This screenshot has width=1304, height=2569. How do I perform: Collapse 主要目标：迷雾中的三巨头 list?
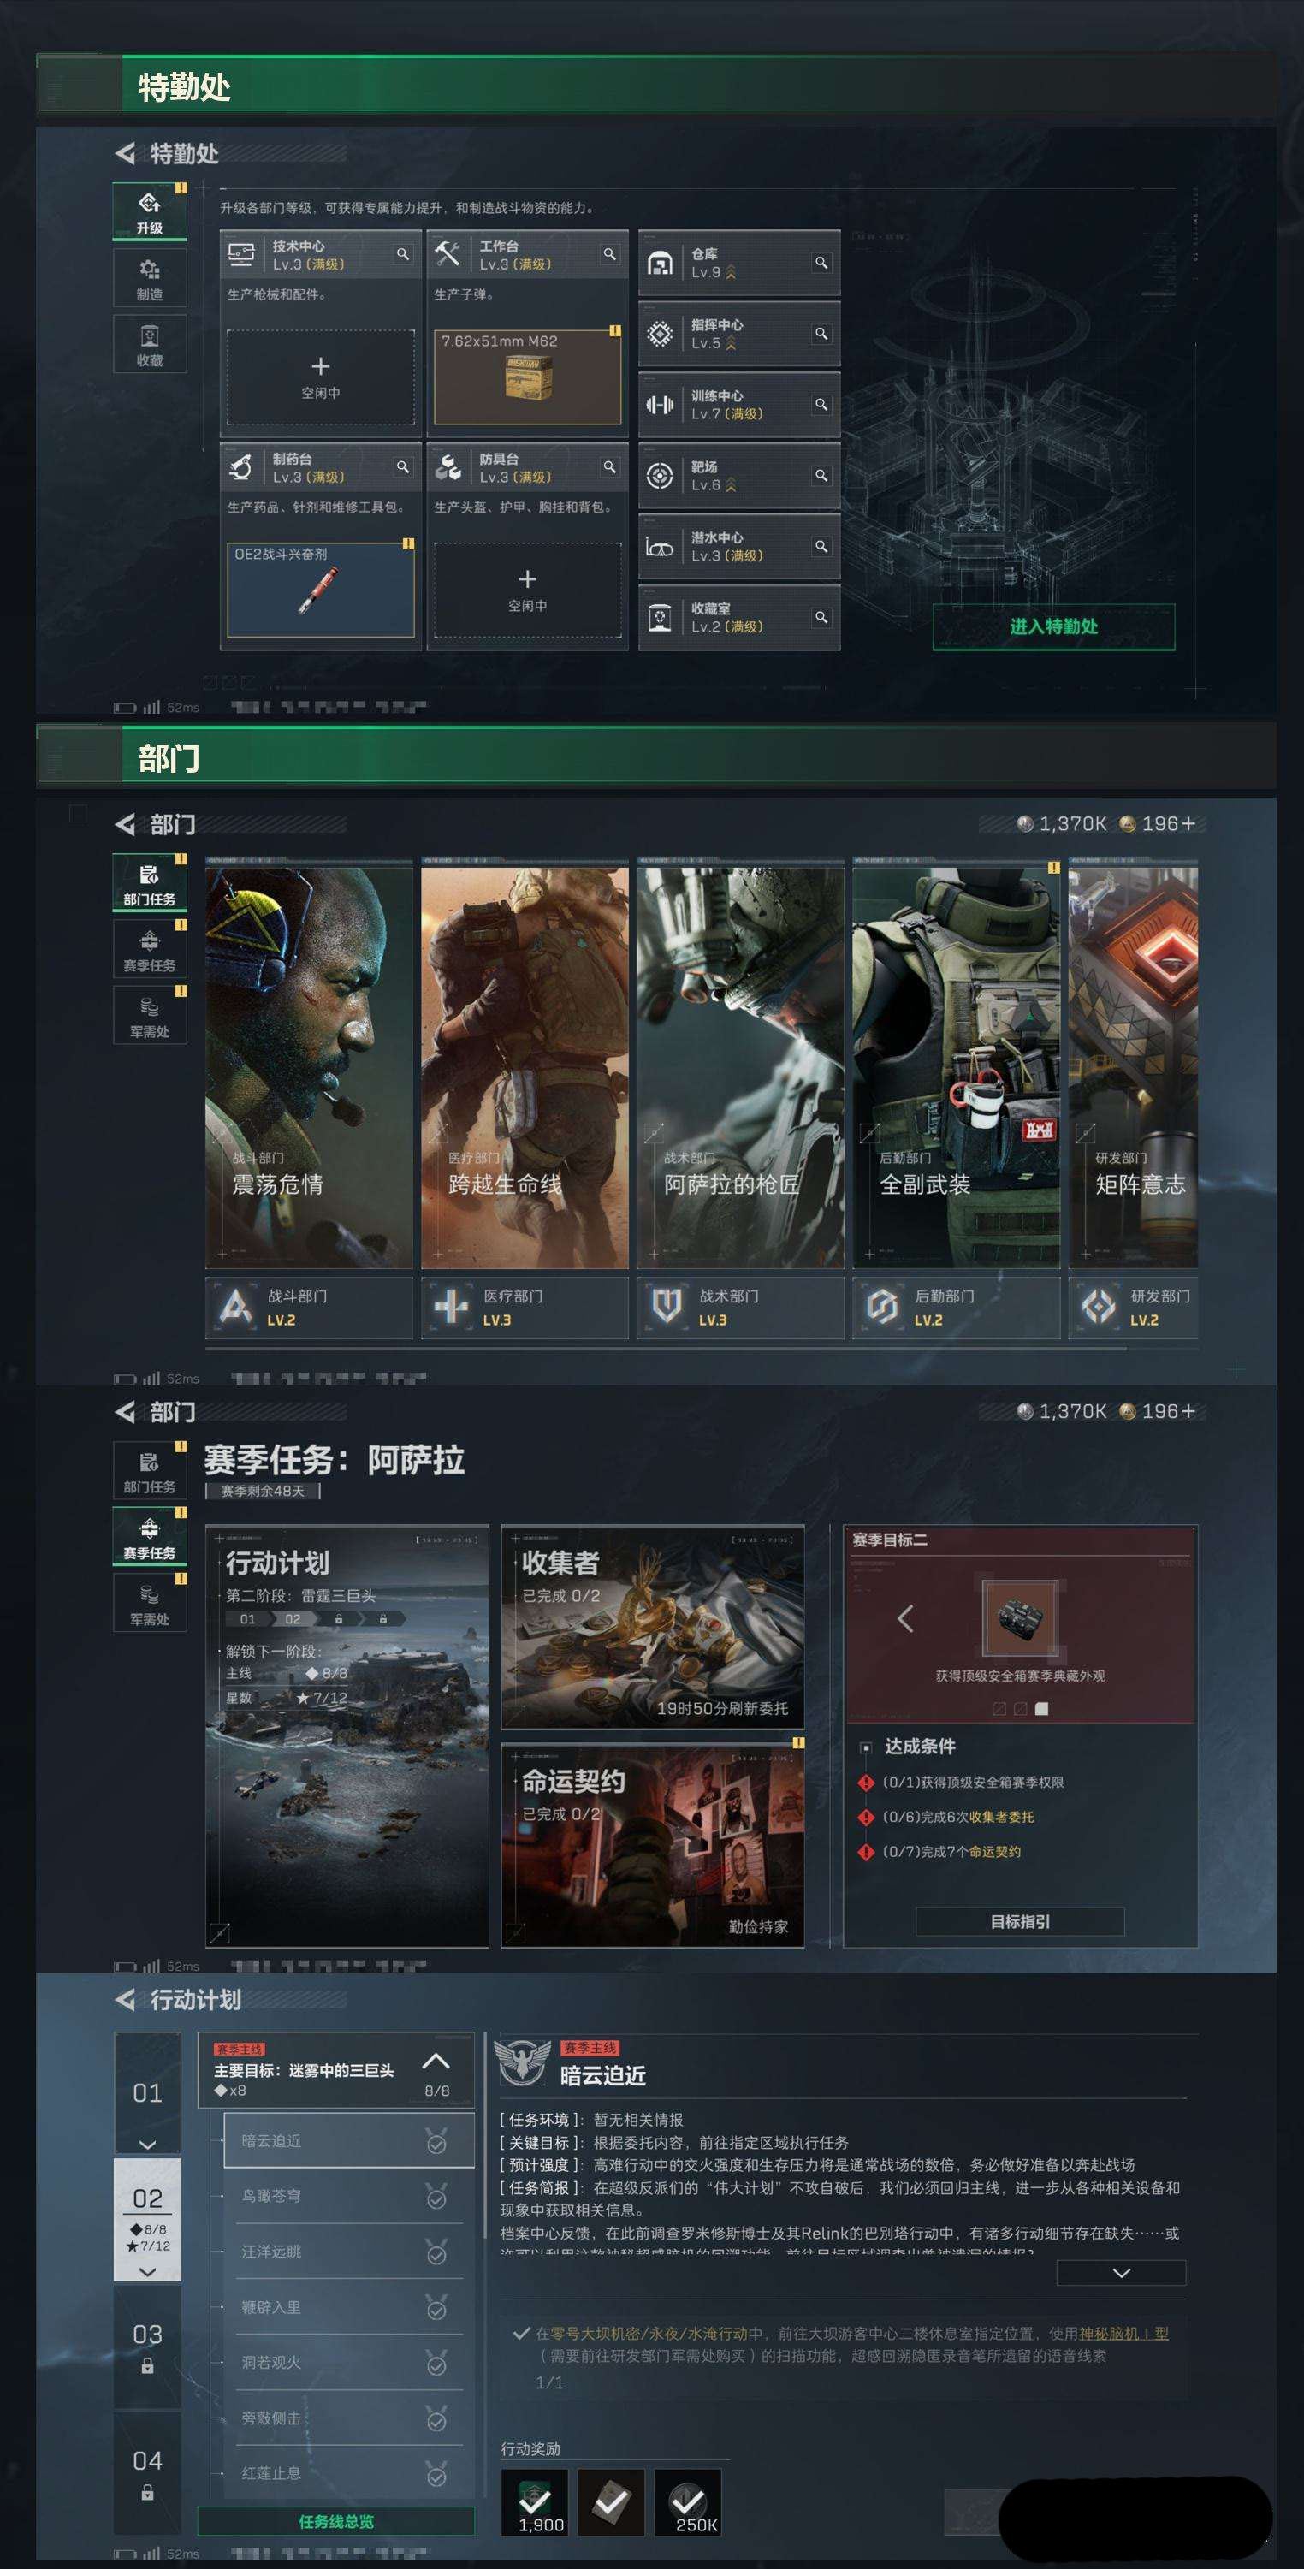(436, 2062)
